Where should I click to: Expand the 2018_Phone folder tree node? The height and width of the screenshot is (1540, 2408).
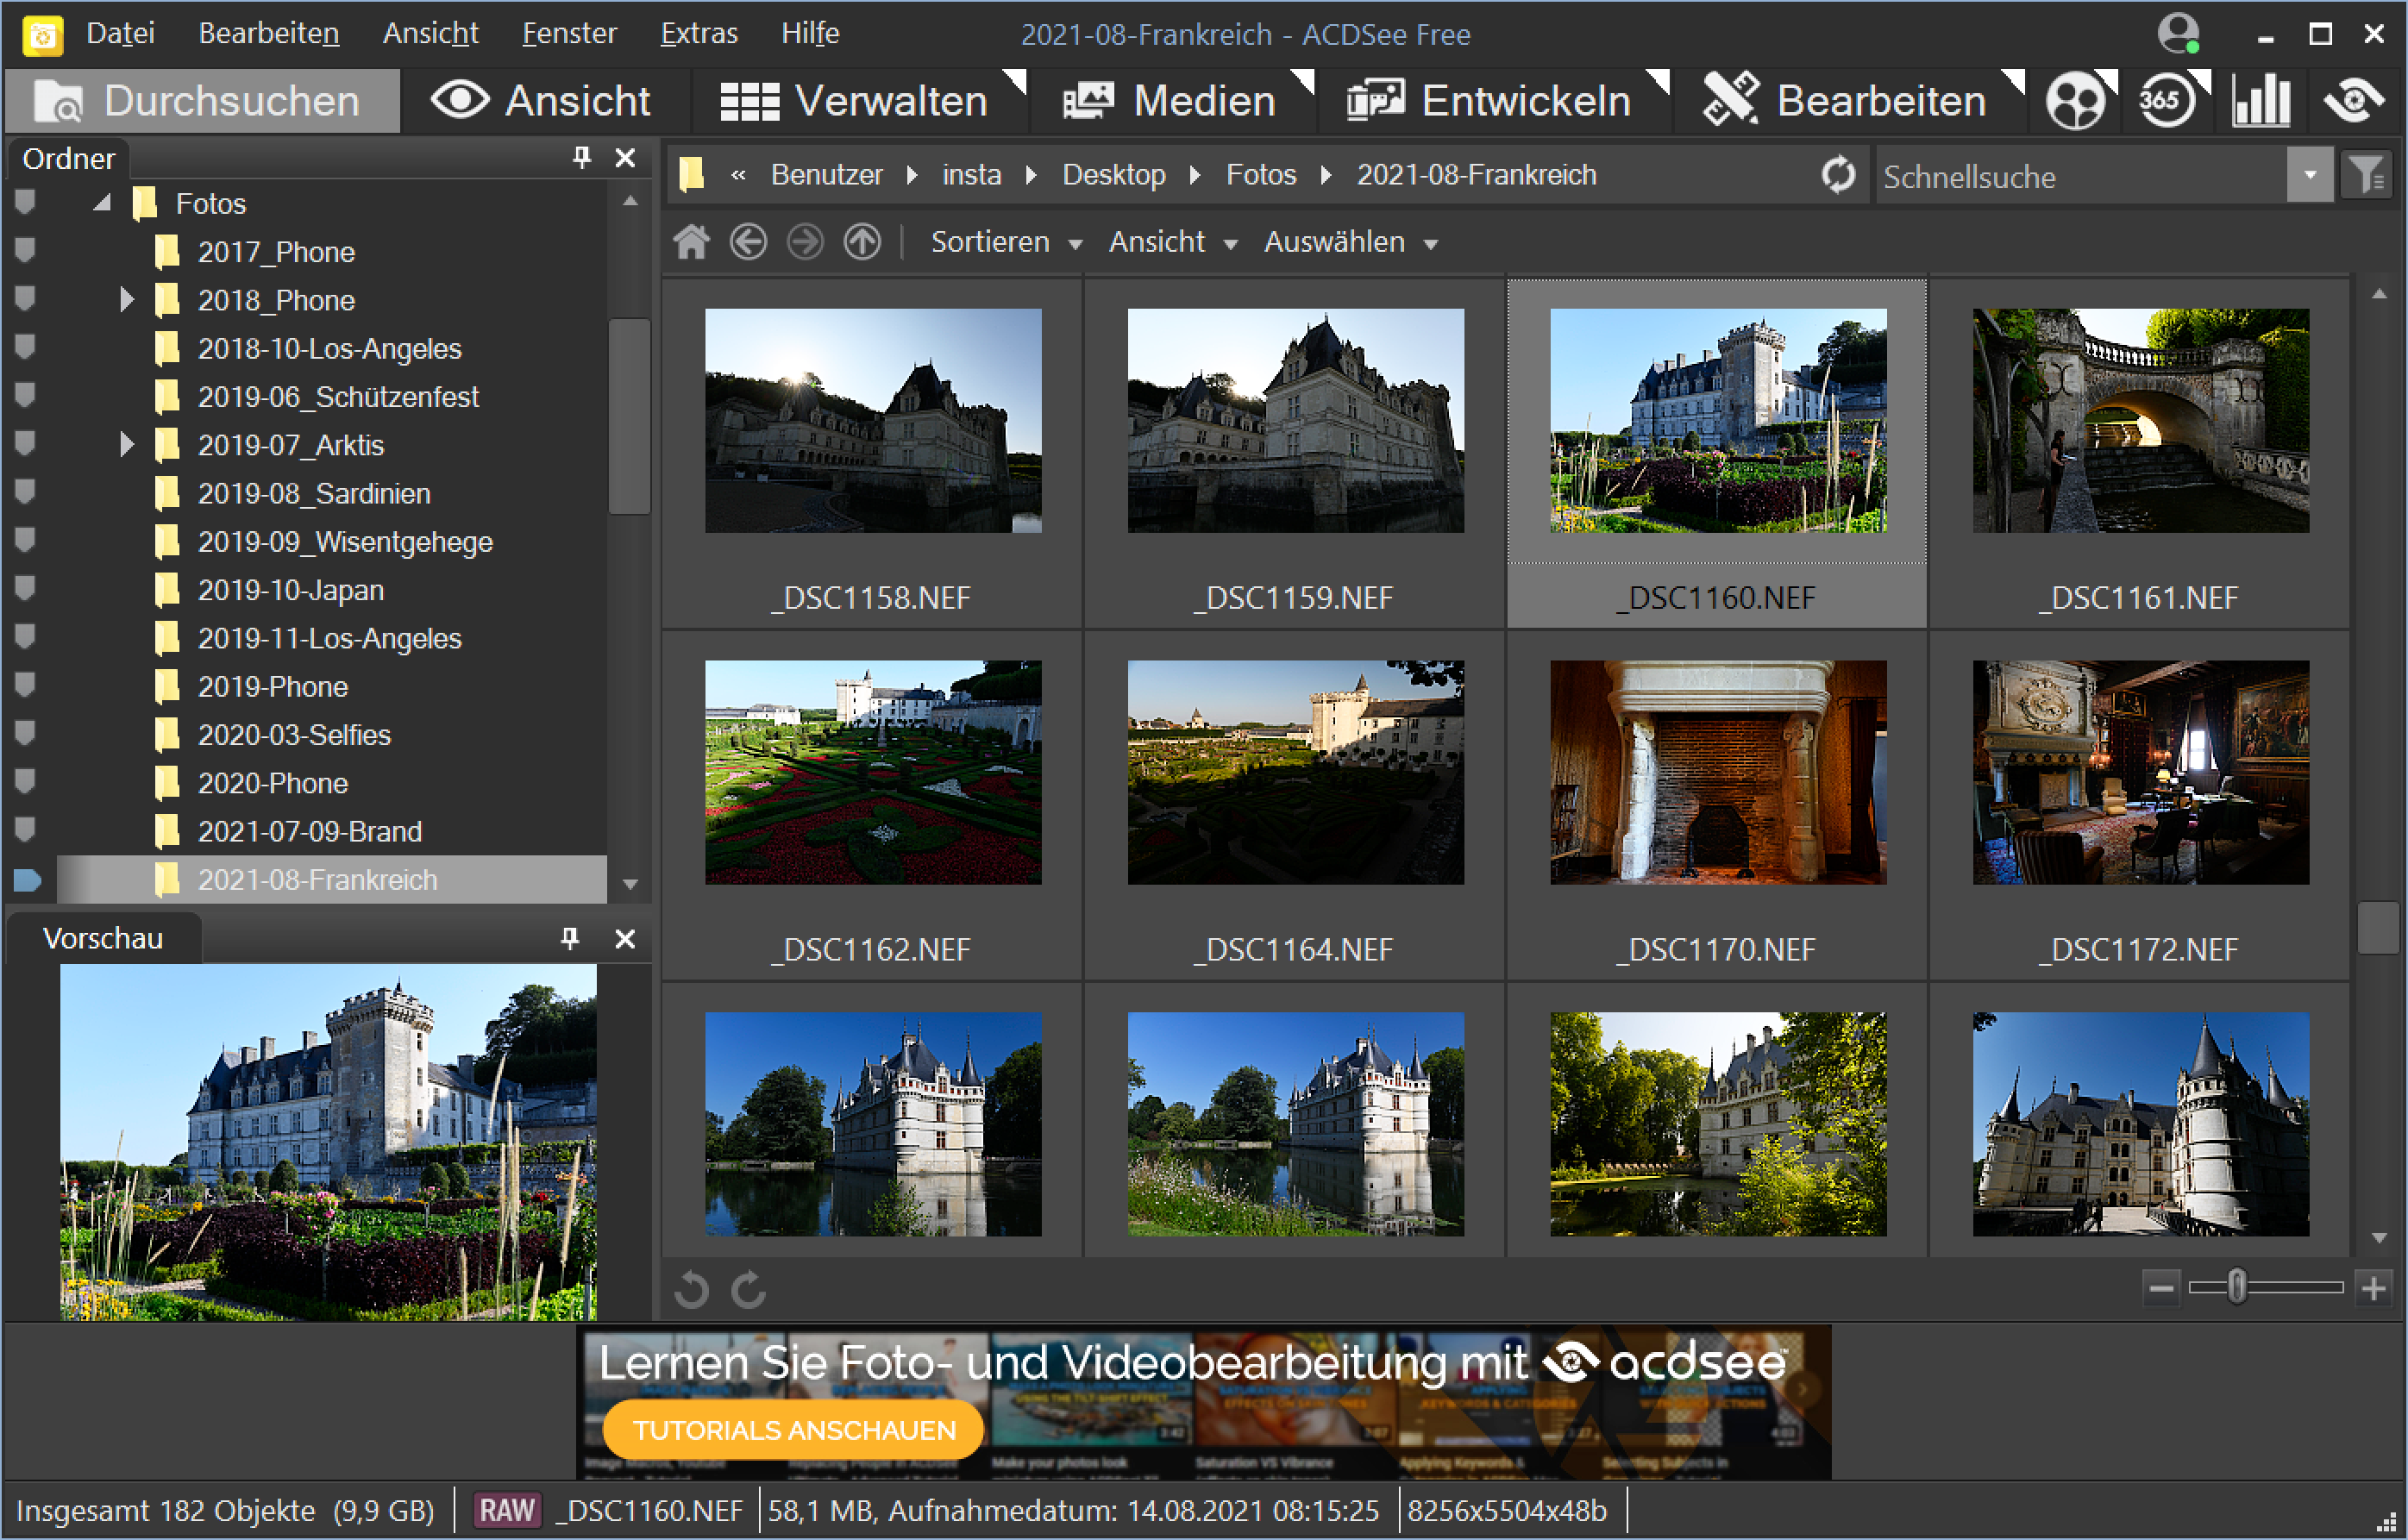point(126,299)
